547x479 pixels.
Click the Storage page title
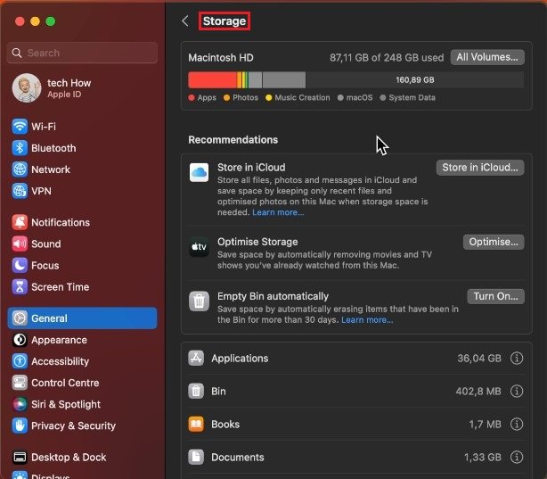tap(225, 21)
